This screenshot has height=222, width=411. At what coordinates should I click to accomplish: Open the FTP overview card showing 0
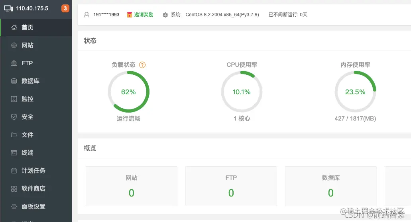(231, 186)
